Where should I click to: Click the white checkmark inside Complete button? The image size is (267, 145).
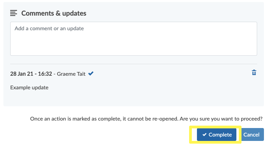(x=204, y=134)
